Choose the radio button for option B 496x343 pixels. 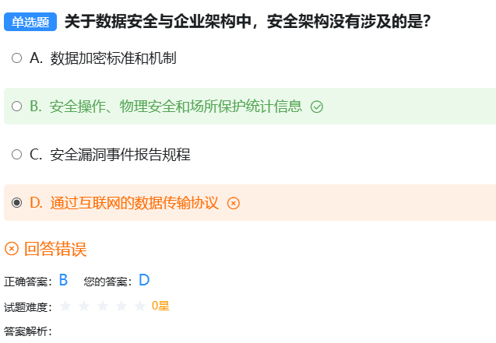(x=17, y=107)
